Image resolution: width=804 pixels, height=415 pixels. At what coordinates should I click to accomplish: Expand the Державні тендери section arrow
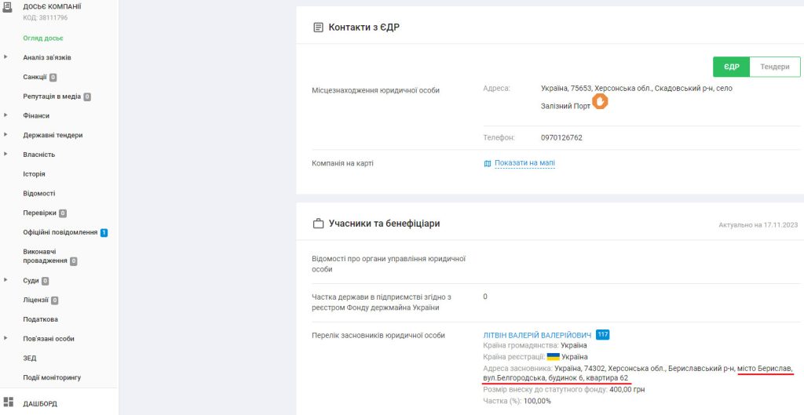tap(5, 135)
